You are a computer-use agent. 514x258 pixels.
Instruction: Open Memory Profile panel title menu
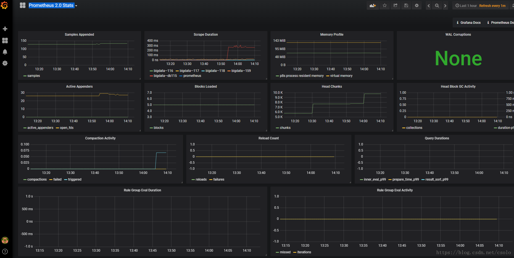[x=332, y=35]
